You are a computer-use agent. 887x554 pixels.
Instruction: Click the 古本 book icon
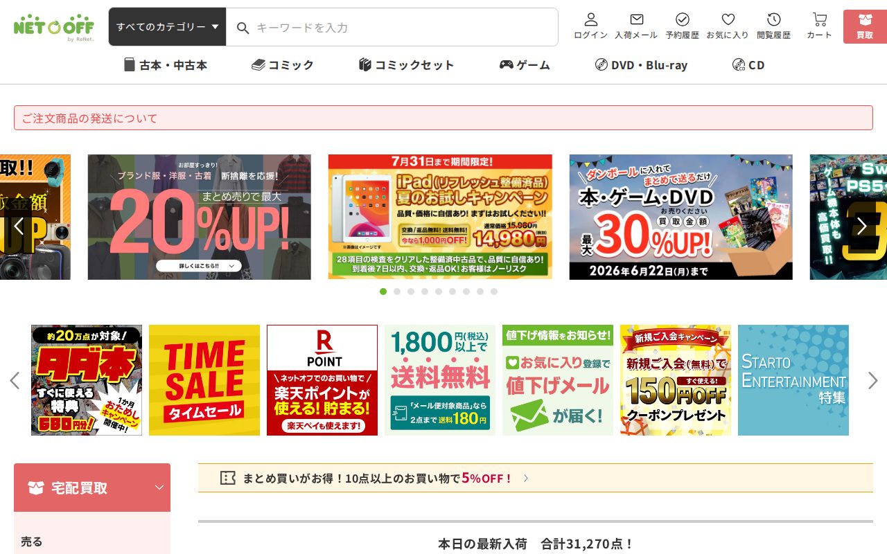(130, 65)
